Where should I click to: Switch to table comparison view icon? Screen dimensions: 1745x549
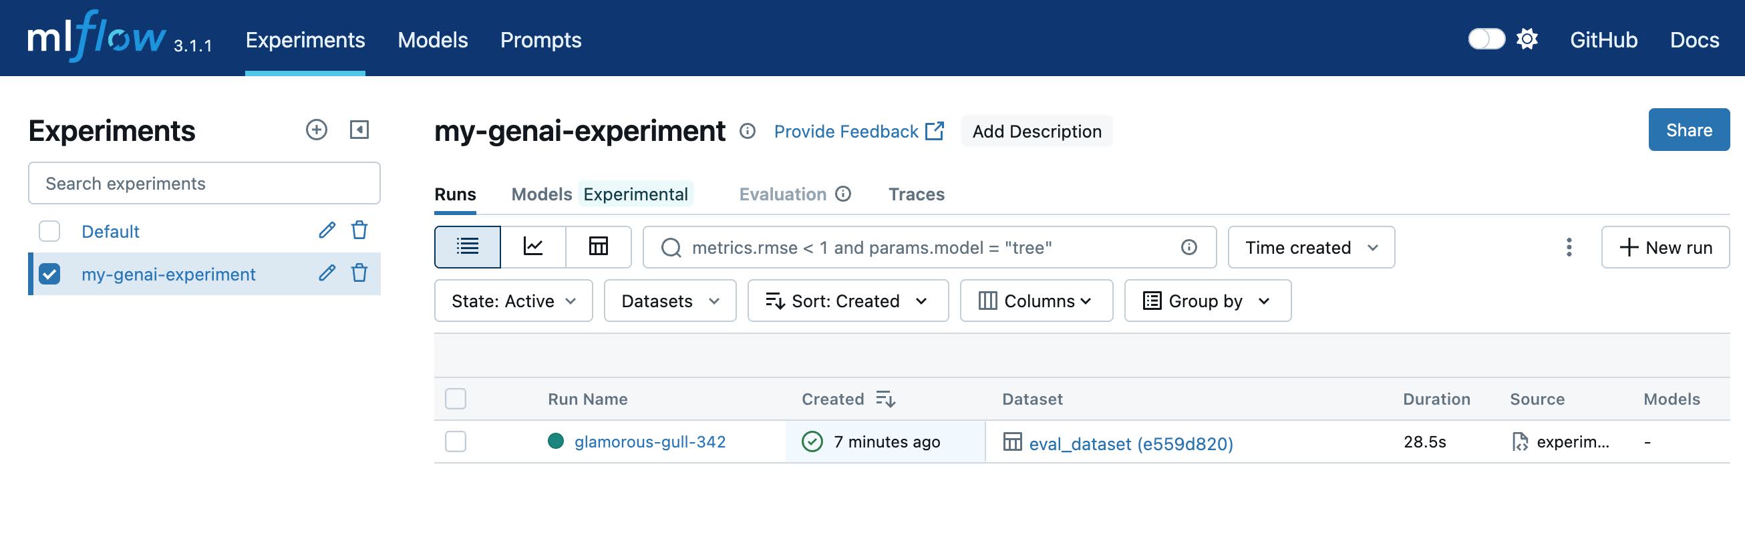click(x=598, y=247)
